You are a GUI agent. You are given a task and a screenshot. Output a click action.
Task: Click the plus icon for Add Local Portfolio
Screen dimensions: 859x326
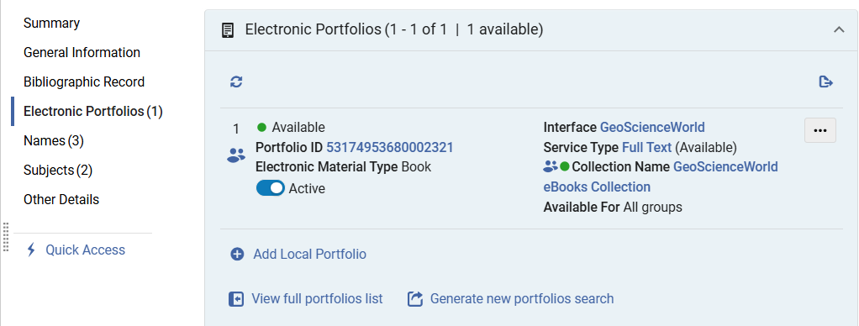tap(237, 255)
